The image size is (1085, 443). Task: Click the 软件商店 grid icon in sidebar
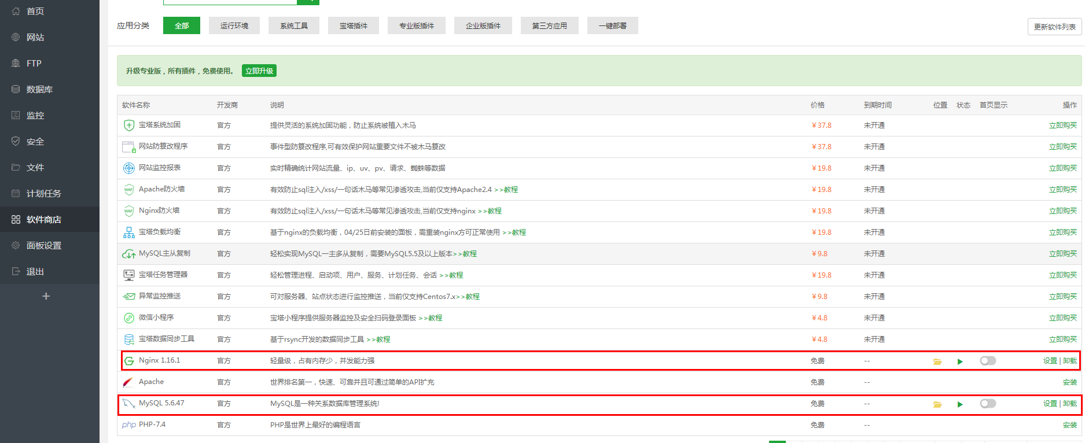(16, 219)
